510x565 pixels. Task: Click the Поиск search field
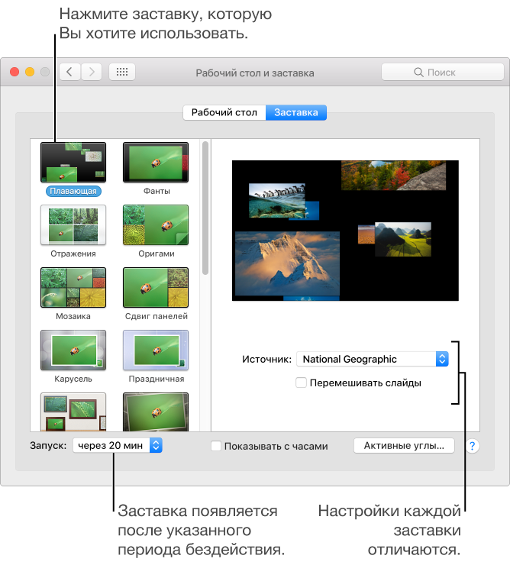pyautogui.click(x=443, y=72)
